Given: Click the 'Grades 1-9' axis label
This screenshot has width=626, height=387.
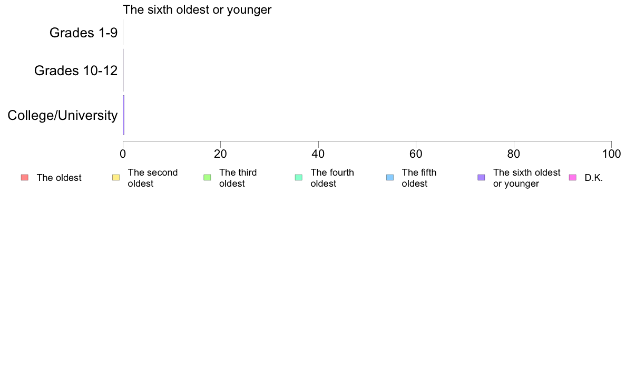Looking at the screenshot, I should [83, 33].
